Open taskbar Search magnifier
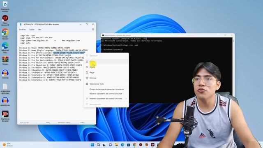This screenshot has width=263, height=148. pyautogui.click(x=98, y=145)
